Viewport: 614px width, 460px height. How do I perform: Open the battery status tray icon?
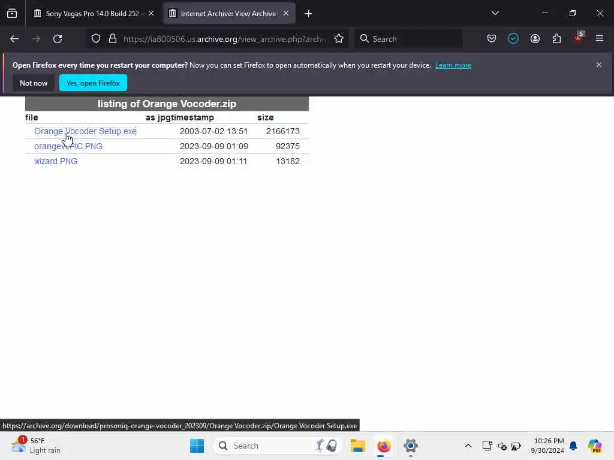pyautogui.click(x=516, y=446)
